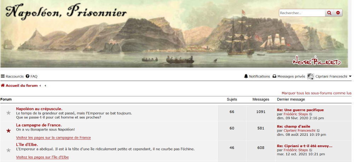The width and height of the screenshot is (354, 162).
Task: View last post icon beside Frédéric Staps, 09 févr. 2020
Action: click(x=311, y=114)
